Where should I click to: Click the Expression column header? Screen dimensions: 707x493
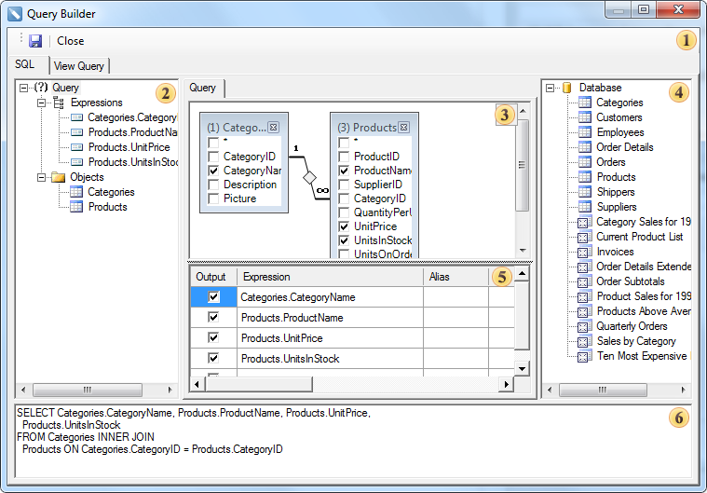tap(330, 277)
